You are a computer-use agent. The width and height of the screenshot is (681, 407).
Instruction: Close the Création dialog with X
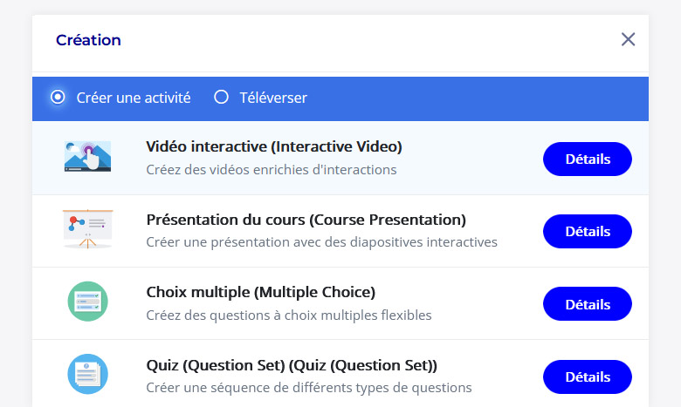pos(628,39)
